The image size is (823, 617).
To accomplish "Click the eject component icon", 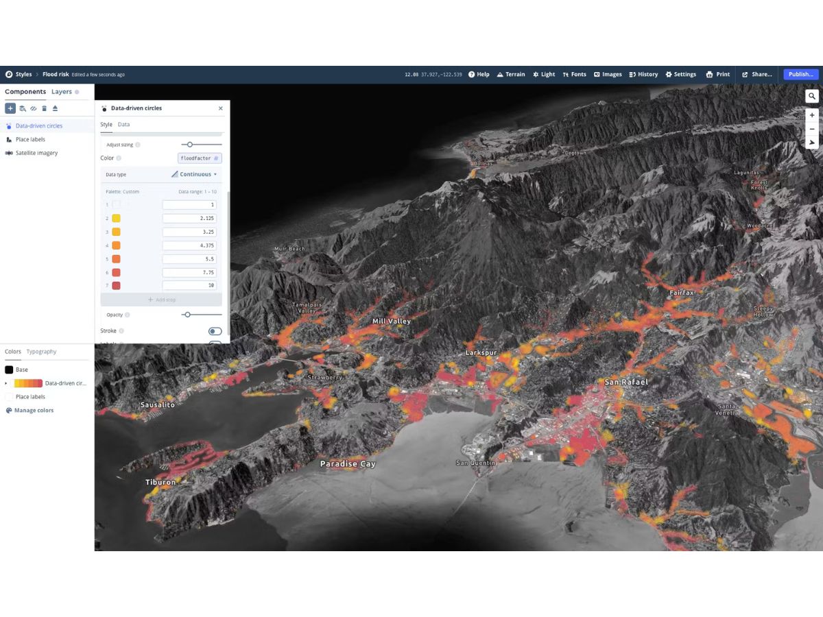I will pyautogui.click(x=55, y=108).
